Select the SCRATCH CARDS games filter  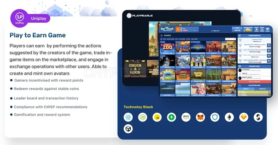click(x=170, y=39)
